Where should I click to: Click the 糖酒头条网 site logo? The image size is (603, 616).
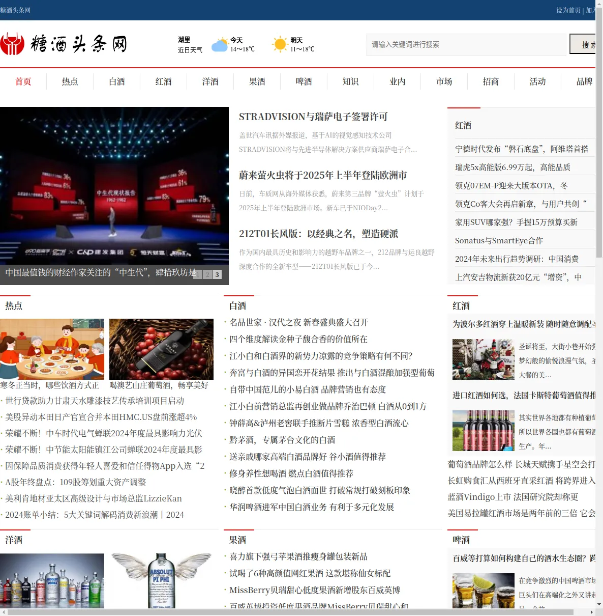[x=64, y=44]
